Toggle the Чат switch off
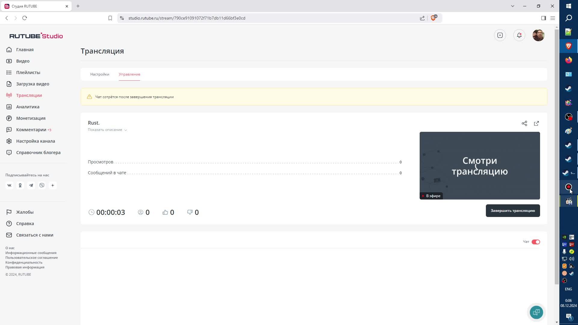 536,242
